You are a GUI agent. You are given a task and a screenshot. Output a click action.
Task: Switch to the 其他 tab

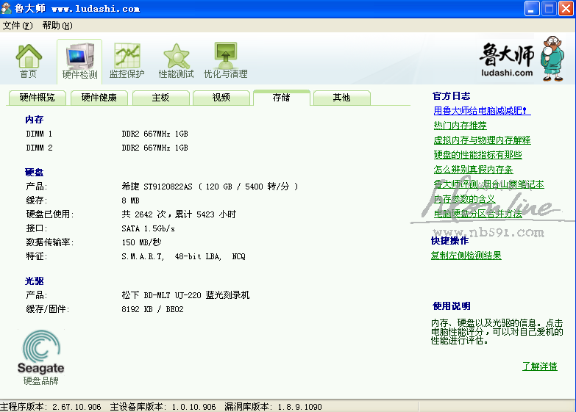point(341,98)
